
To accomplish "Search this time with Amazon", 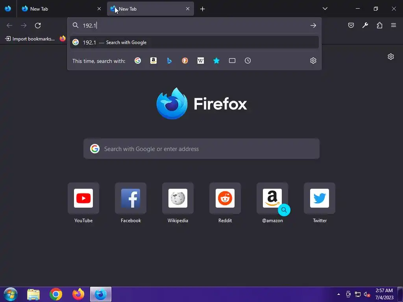I will click(x=153, y=61).
